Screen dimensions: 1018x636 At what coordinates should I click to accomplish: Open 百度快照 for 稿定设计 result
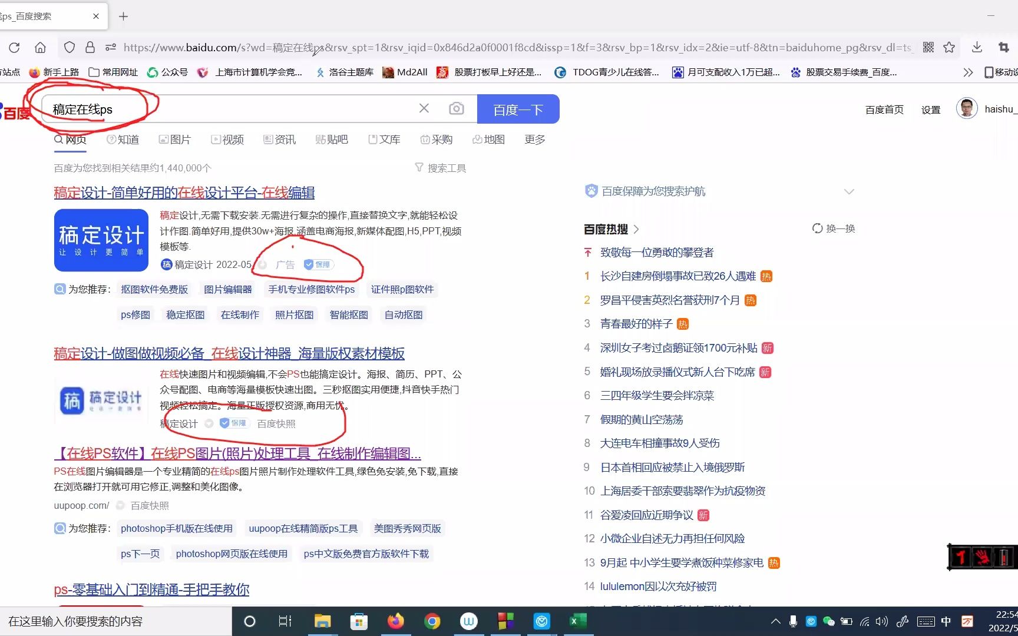tap(276, 423)
